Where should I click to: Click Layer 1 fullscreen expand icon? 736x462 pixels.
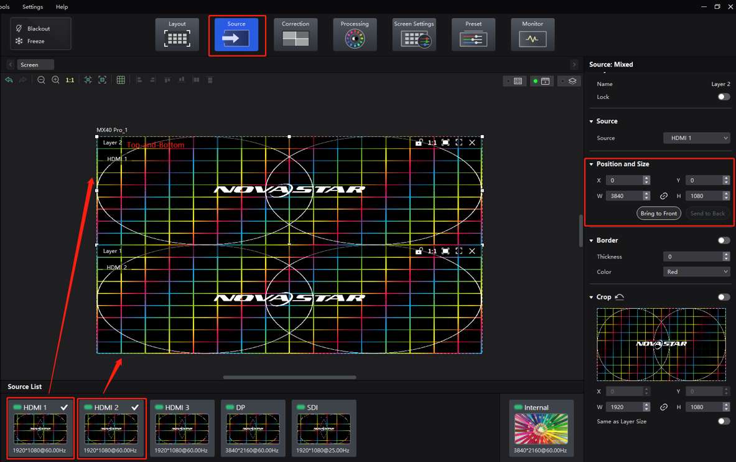coord(459,251)
